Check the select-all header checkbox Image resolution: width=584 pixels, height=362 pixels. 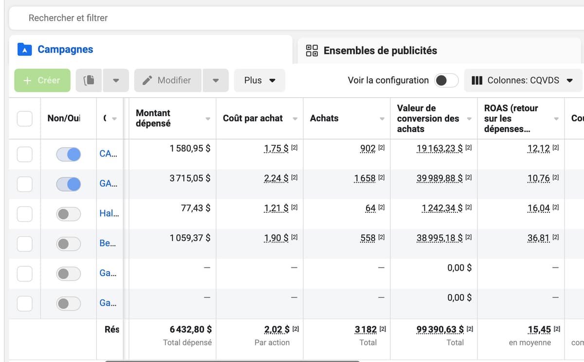25,119
